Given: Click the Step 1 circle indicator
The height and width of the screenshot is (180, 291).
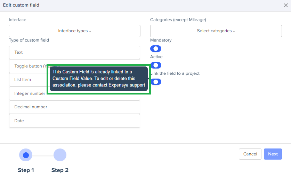Looking at the screenshot, I should pos(26,155).
